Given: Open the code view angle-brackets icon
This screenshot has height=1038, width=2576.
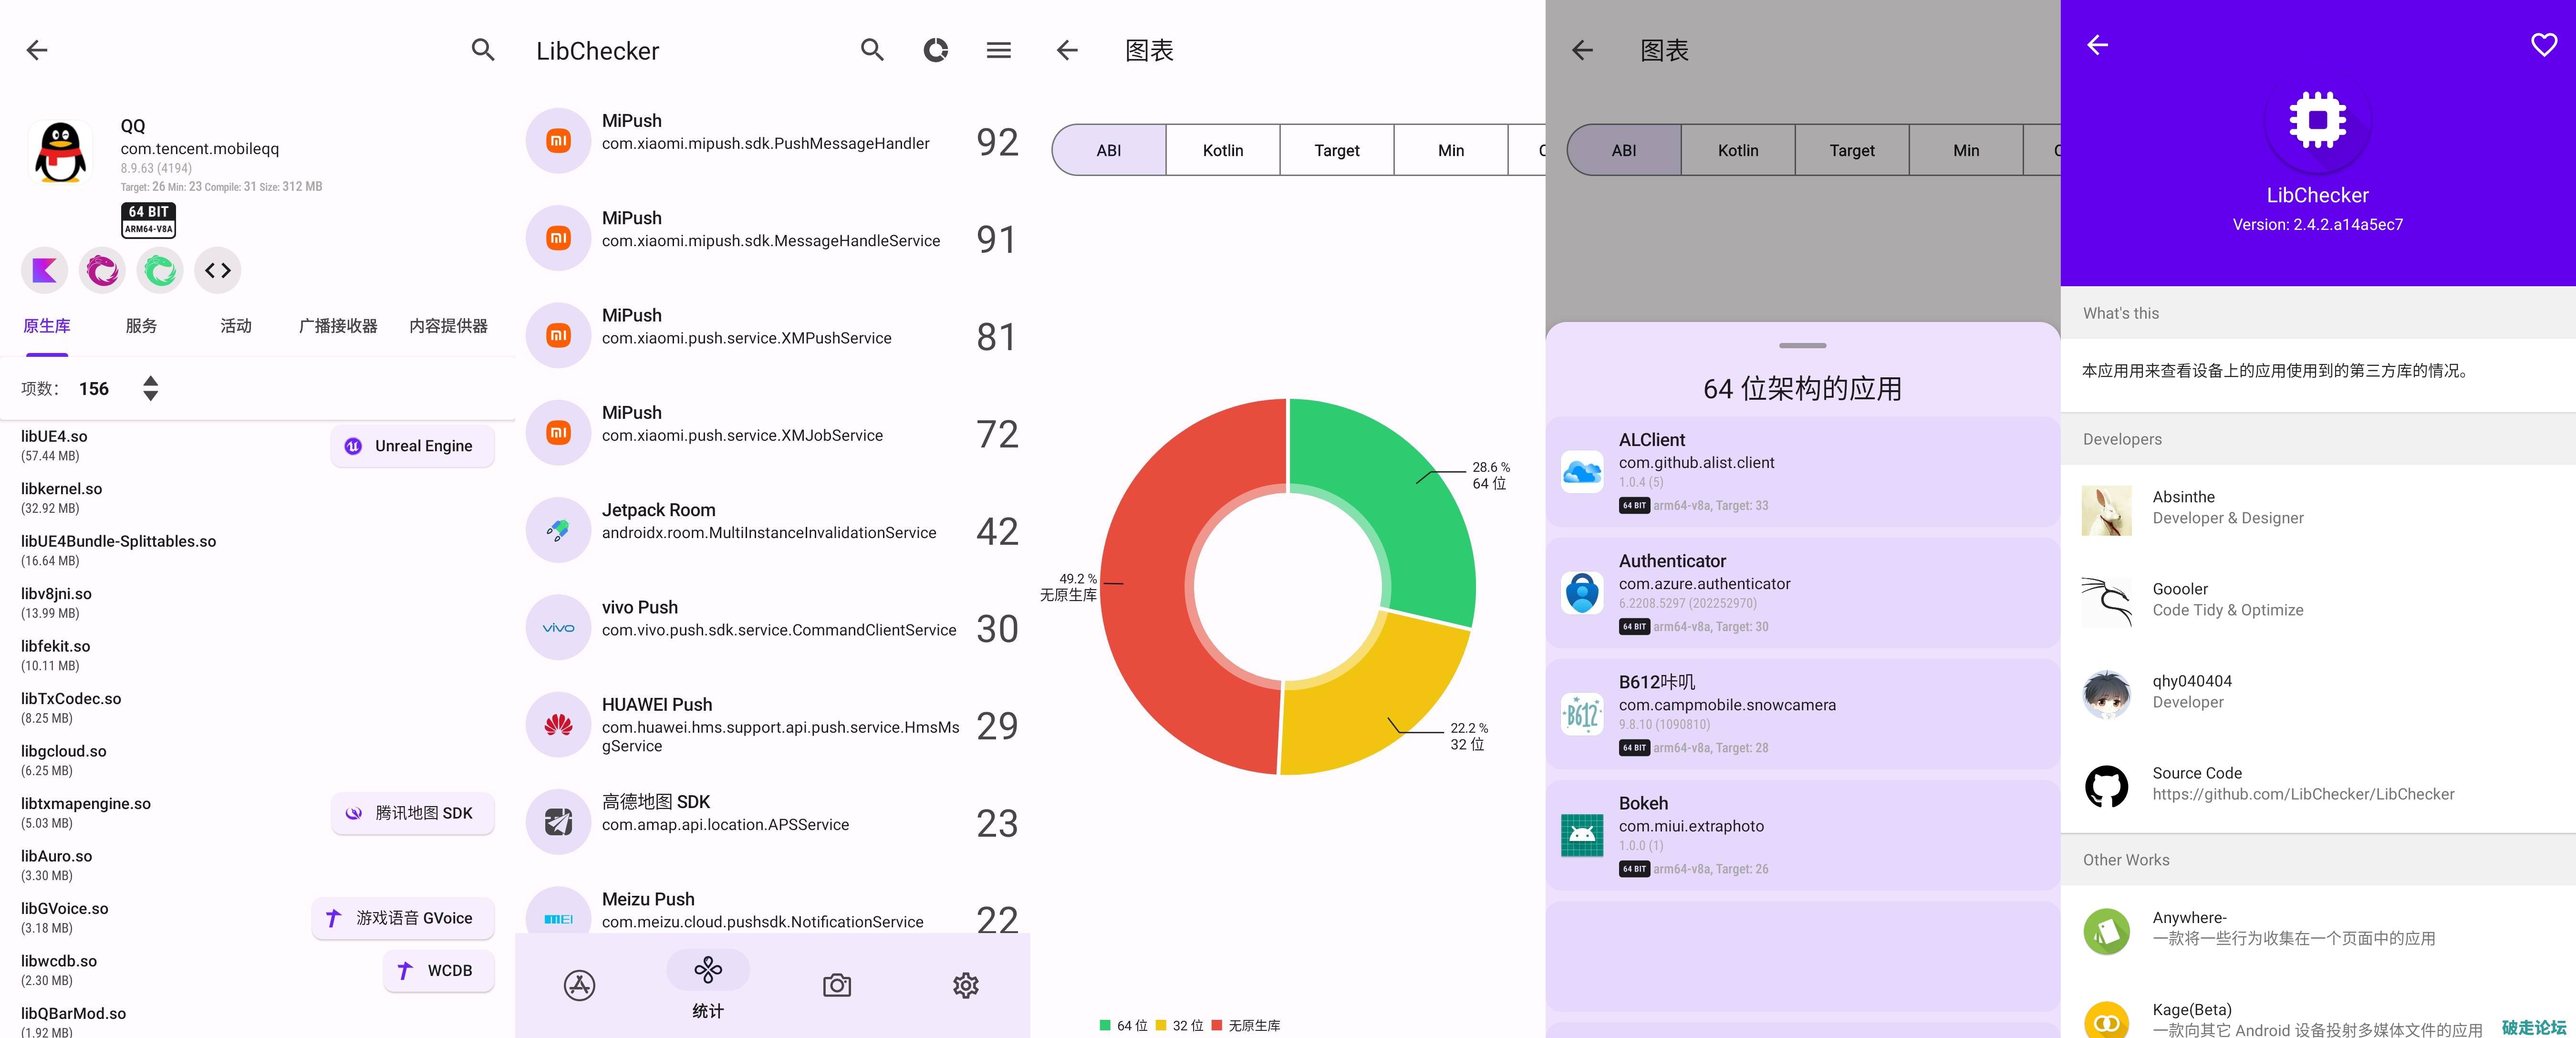Looking at the screenshot, I should pyautogui.click(x=218, y=270).
